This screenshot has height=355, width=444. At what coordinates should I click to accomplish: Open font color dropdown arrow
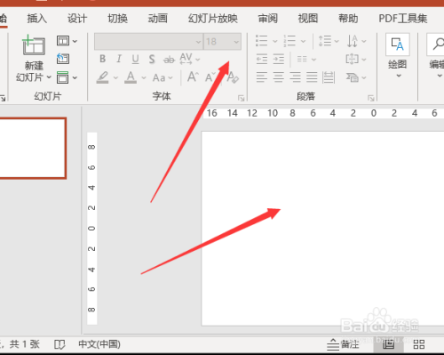pos(144,78)
